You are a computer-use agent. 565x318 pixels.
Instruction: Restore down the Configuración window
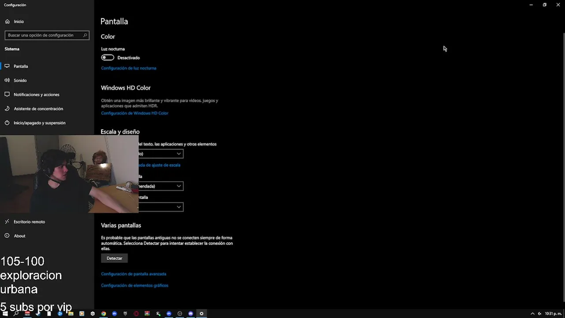545,5
